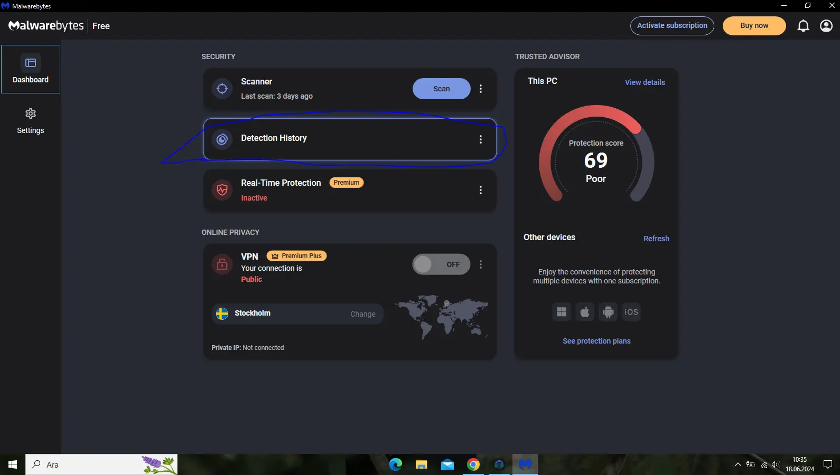Toggle the VPN switch on

[441, 264]
